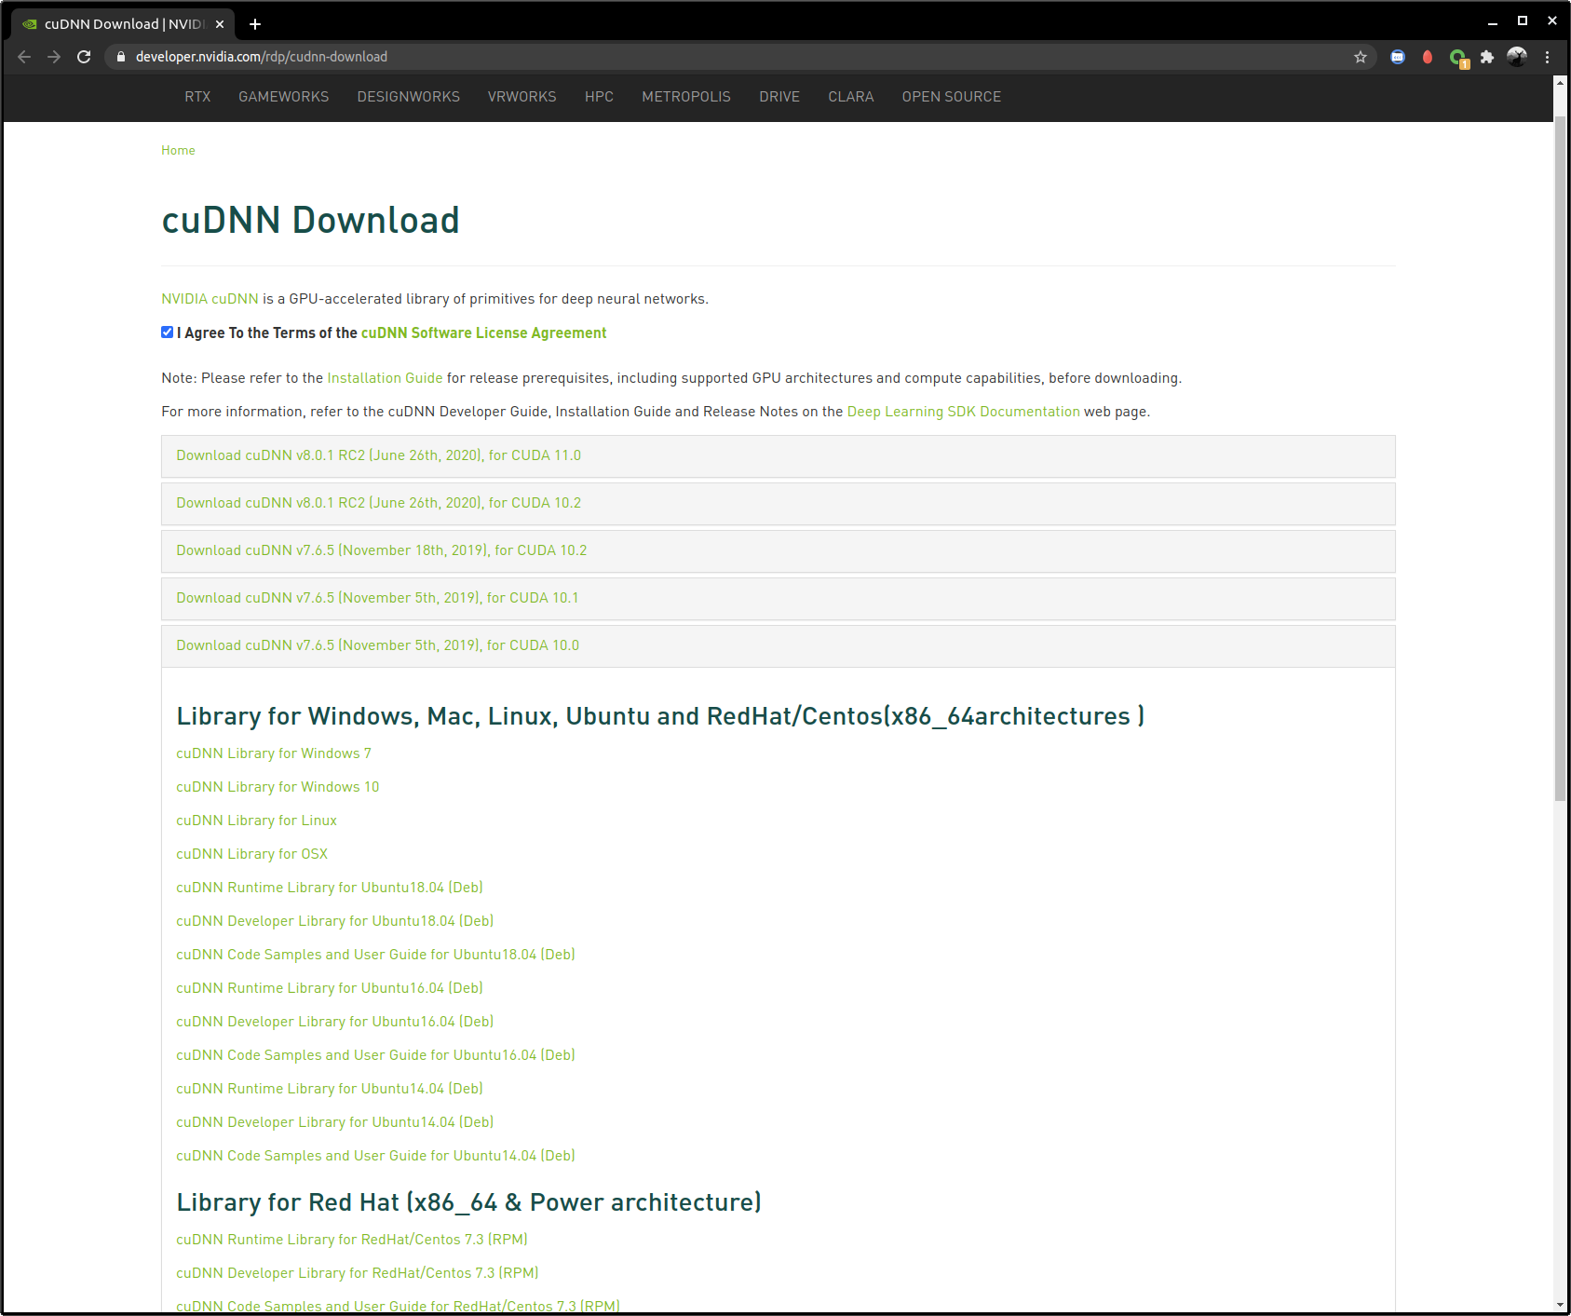Open the Installation Guide link
1571x1316 pixels.
[385, 378]
